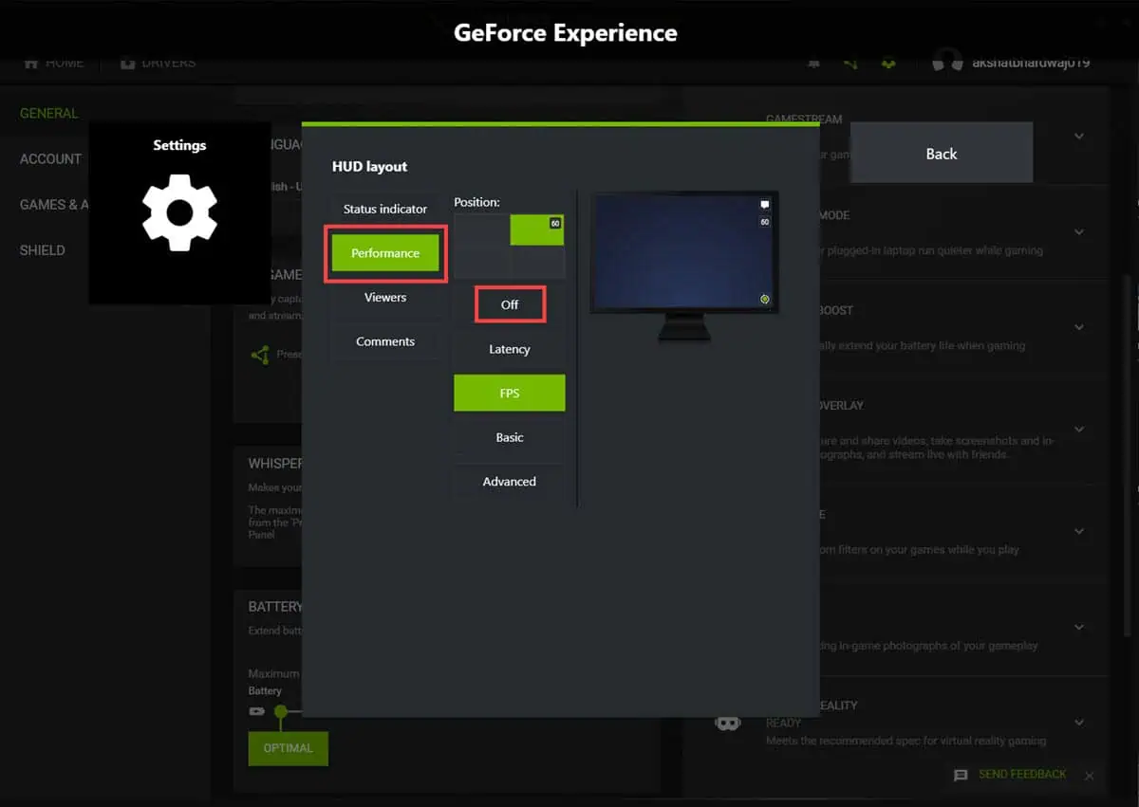
Task: Turn Off the performance overlay
Action: click(510, 304)
